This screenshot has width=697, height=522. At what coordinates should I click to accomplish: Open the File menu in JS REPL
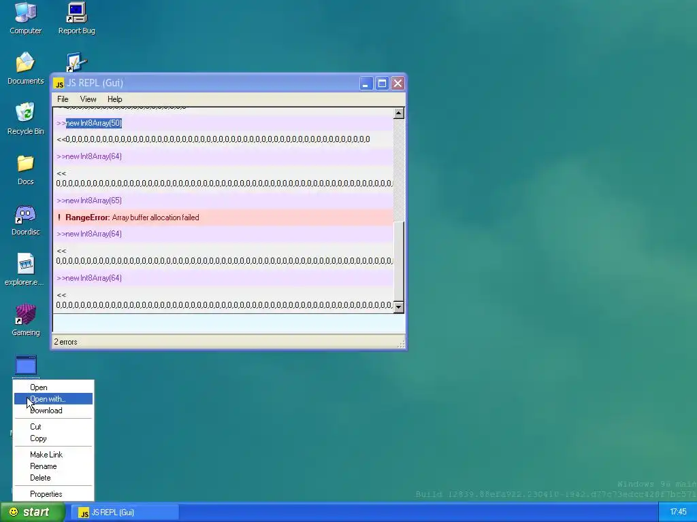pyautogui.click(x=63, y=99)
